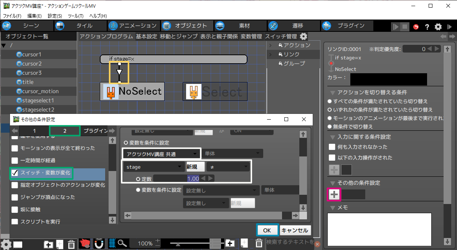Viewport: 457px width, 250px height.
Task: Select the 無条件で切り替え radio button
Action: pyautogui.click(x=330, y=127)
